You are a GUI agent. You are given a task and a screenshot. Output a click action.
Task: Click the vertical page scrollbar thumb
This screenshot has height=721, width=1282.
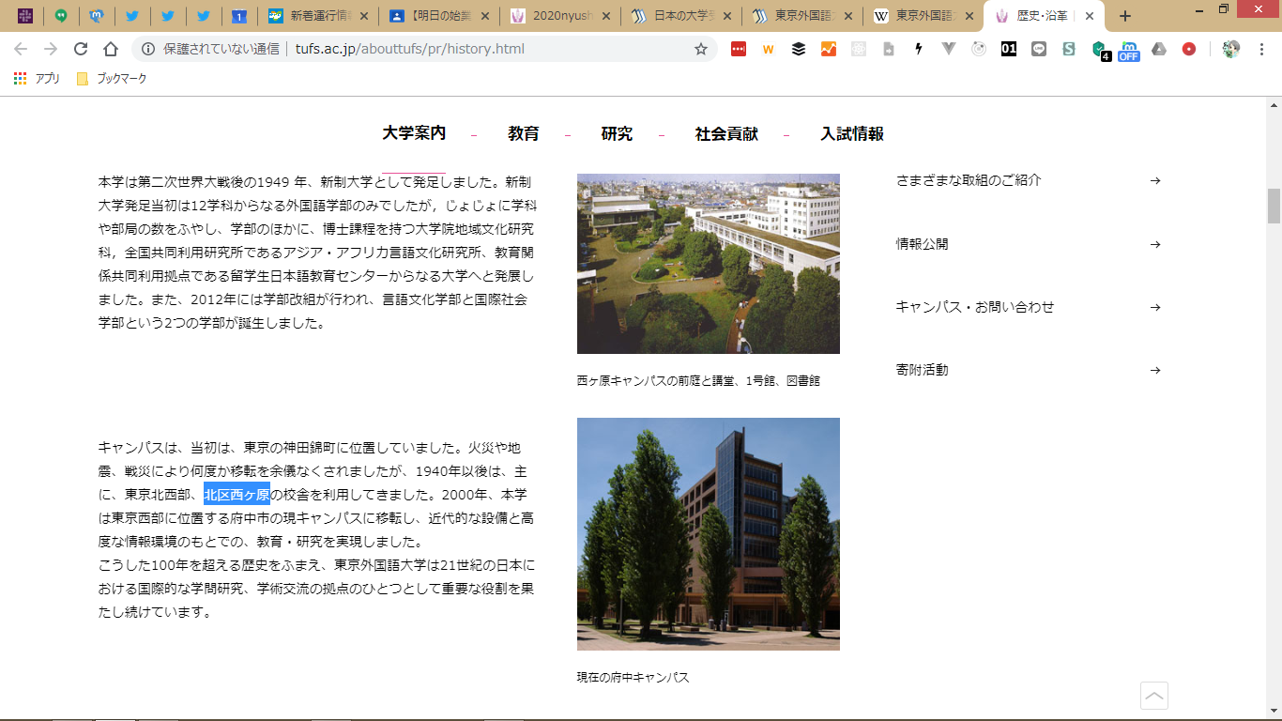click(x=1274, y=206)
